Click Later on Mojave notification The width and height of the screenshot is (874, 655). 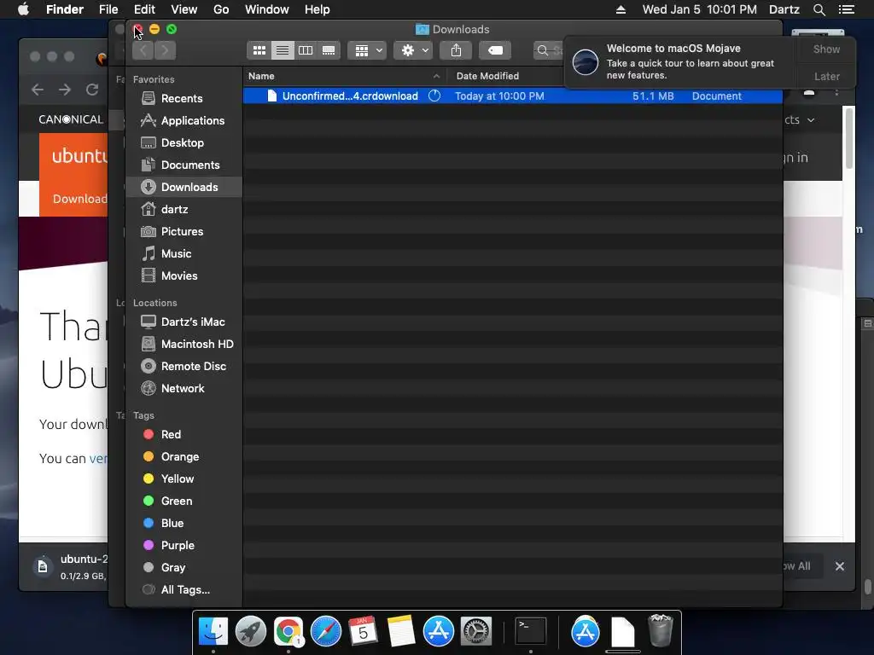(826, 77)
